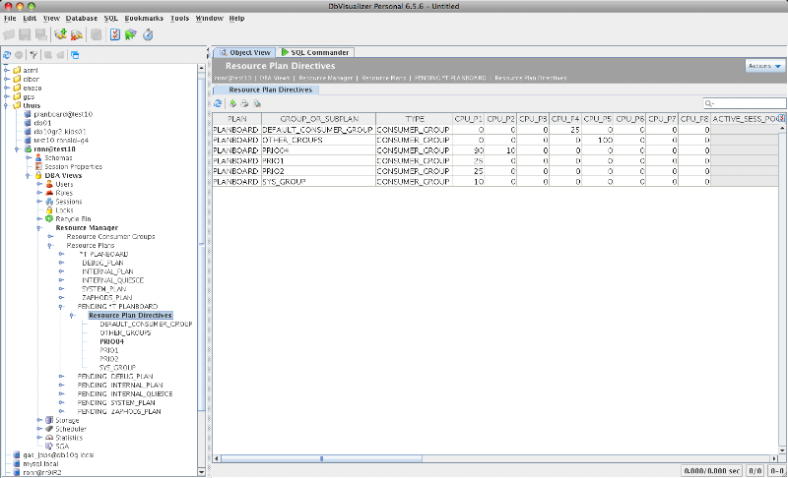Open the SQL menu
This screenshot has height=478, width=788.
click(x=111, y=18)
